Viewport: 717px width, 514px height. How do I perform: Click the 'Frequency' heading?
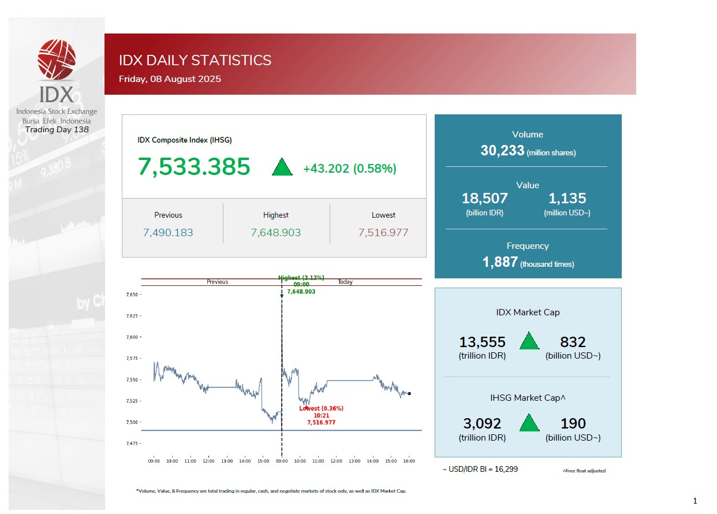click(x=528, y=246)
